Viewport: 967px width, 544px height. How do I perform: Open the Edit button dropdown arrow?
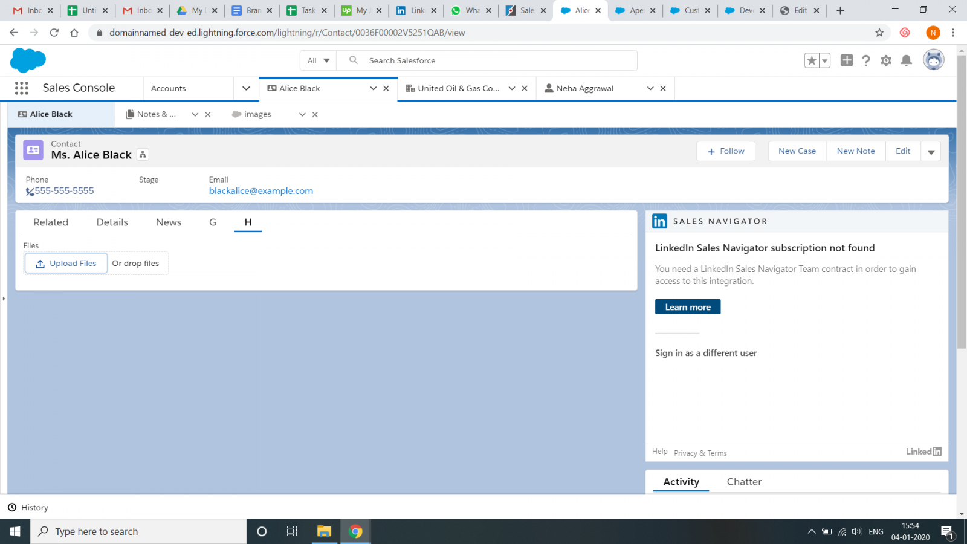click(931, 151)
